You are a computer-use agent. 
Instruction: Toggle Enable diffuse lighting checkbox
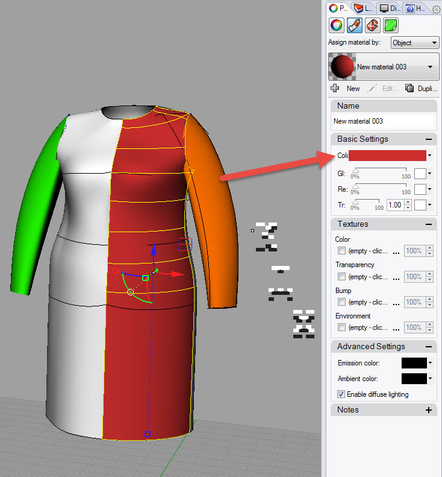coord(341,394)
